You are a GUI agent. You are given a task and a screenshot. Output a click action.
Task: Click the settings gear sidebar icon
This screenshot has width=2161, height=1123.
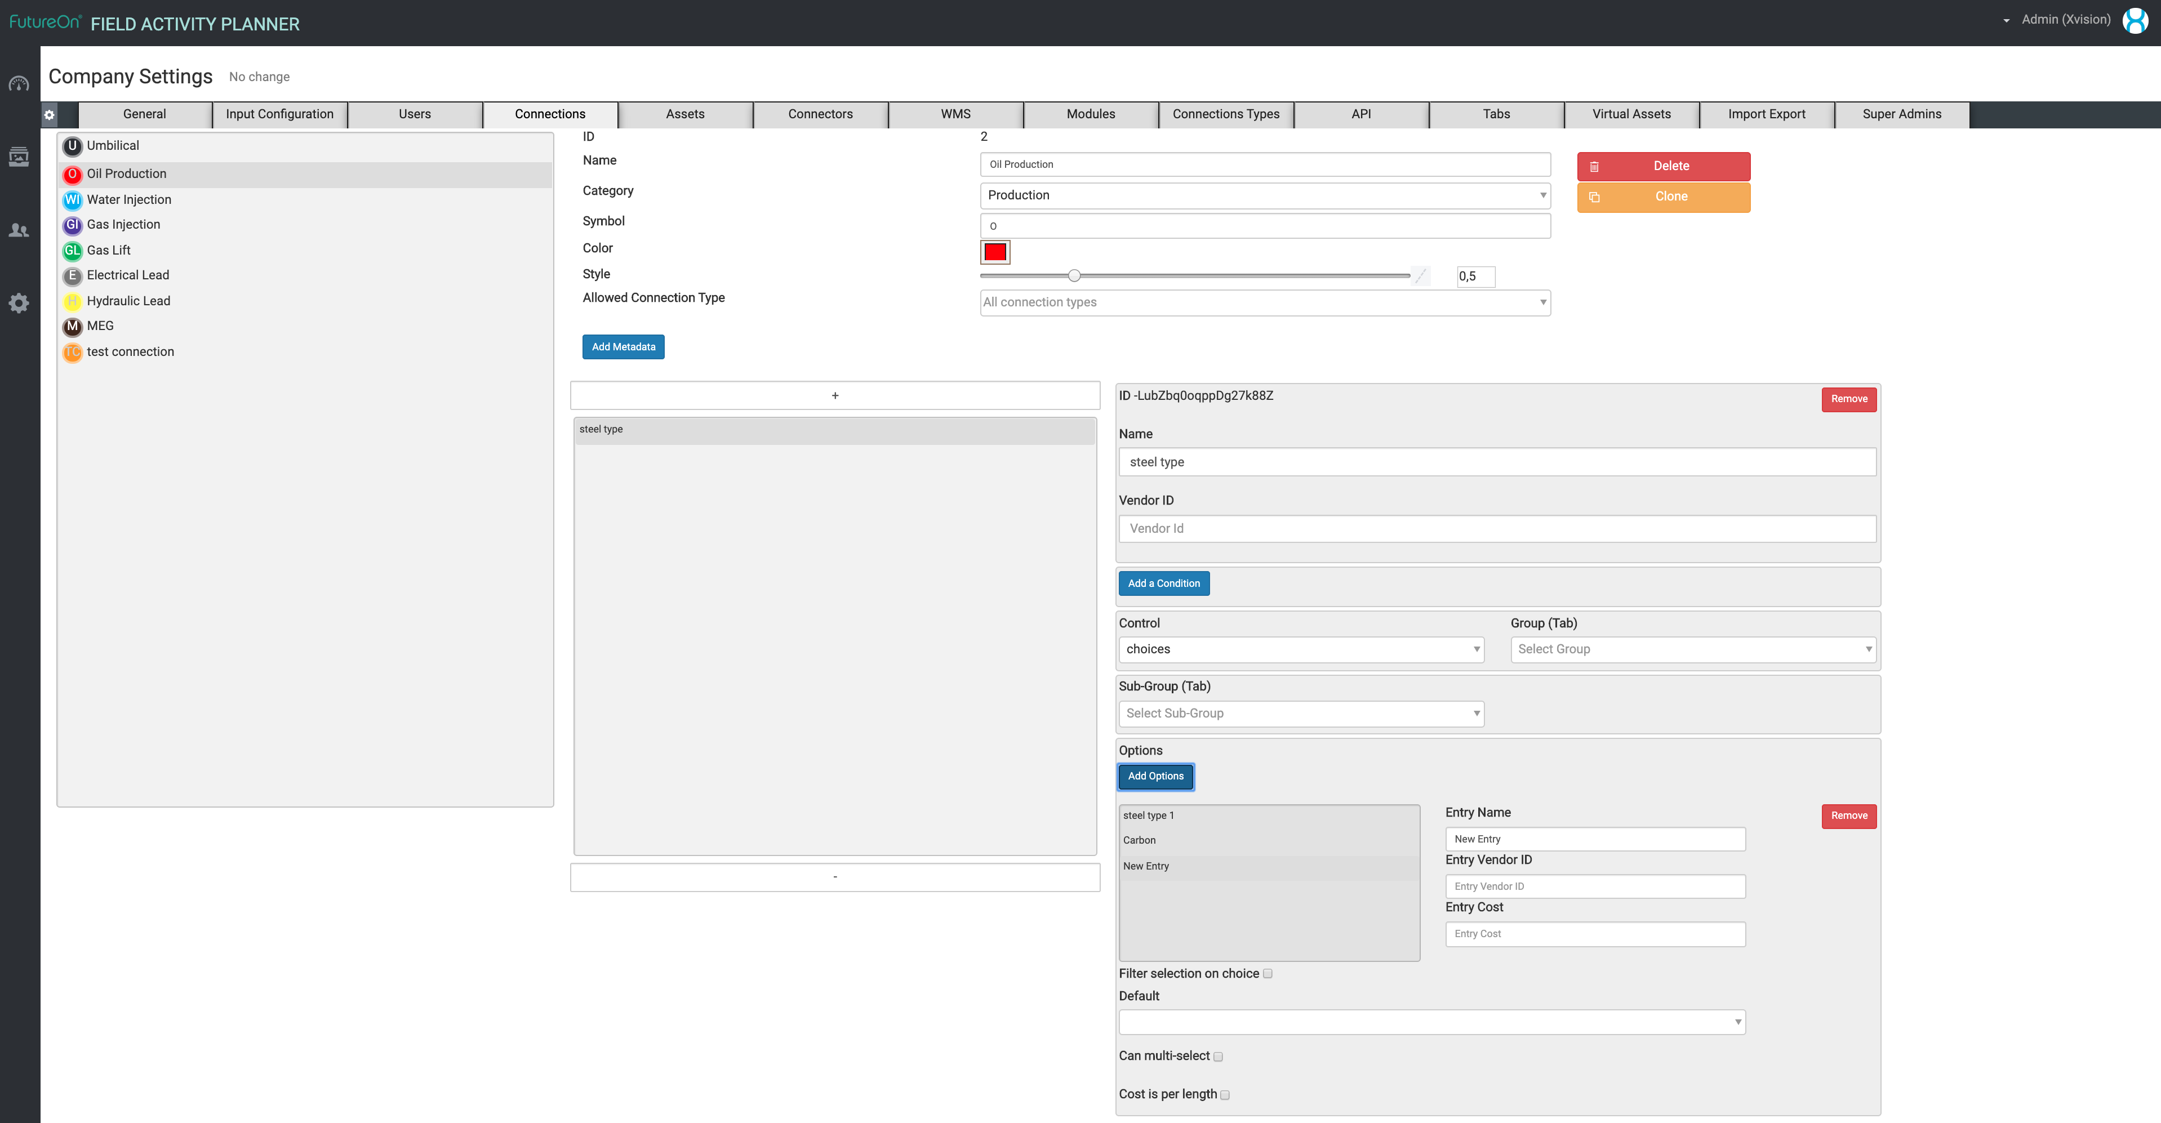[x=19, y=304]
